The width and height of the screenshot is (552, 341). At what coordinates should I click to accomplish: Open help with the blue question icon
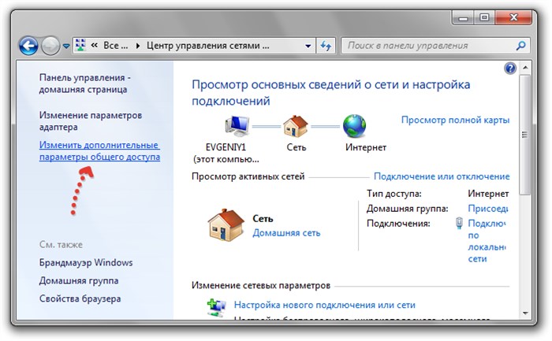coord(509,68)
